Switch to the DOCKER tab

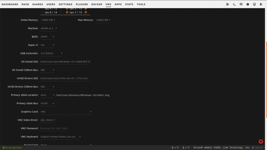[x=97, y=4]
